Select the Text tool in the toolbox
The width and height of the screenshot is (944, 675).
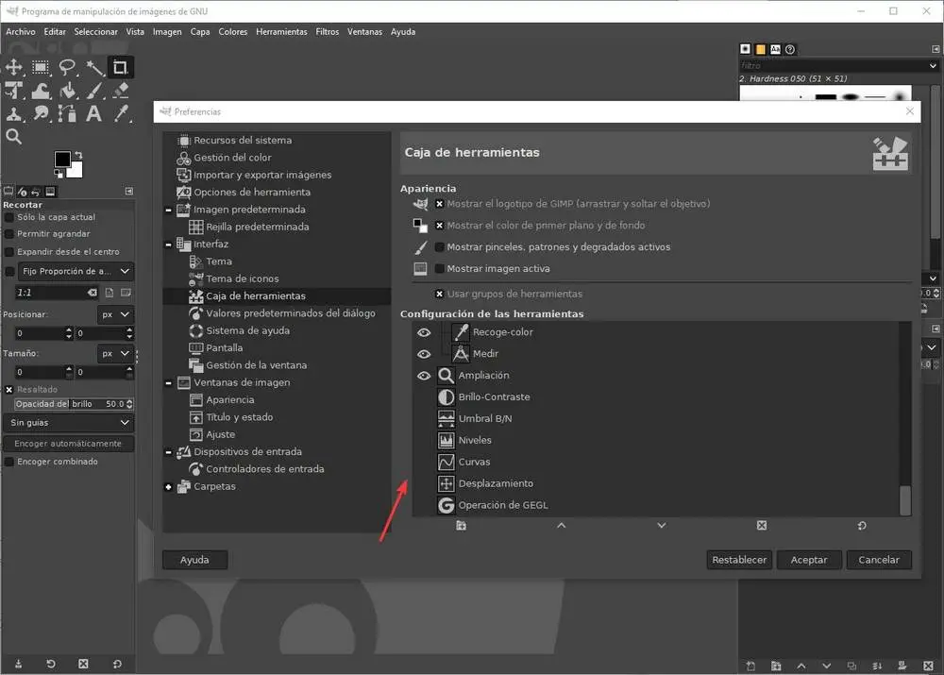point(93,113)
